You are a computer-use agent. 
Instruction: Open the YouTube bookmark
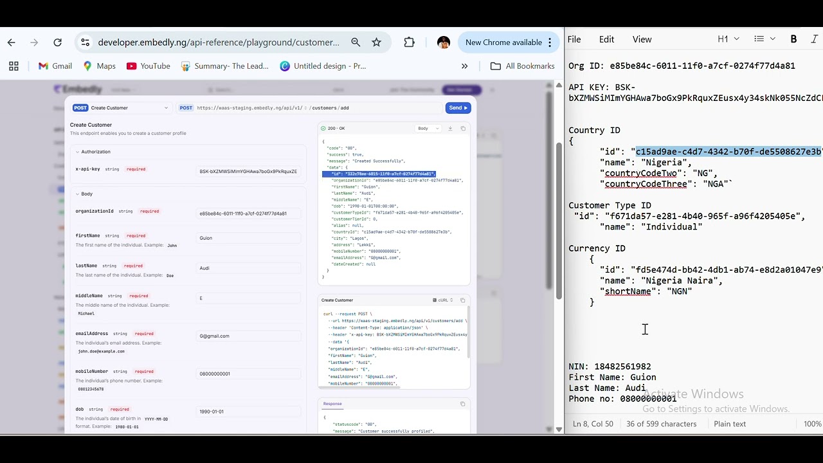click(147, 66)
